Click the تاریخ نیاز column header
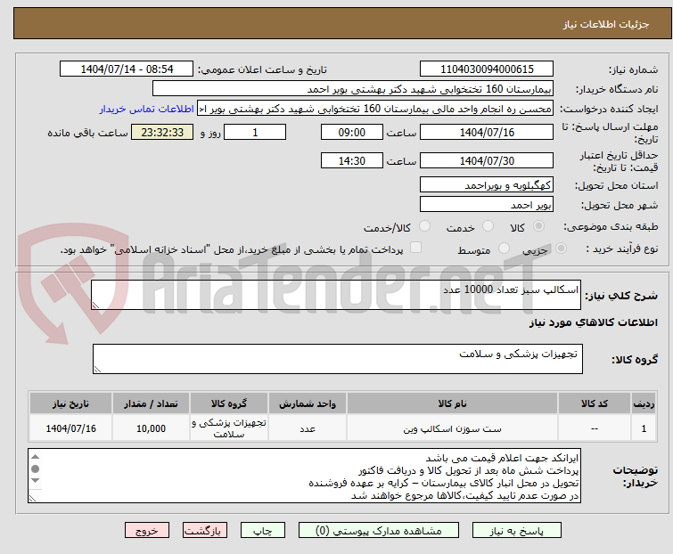This screenshot has width=673, height=554. [x=70, y=403]
